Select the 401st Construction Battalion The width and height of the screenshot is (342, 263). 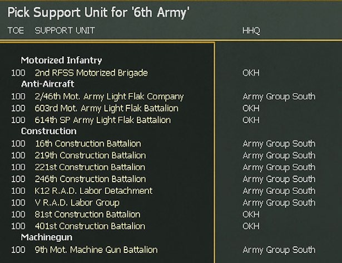tap(90, 226)
